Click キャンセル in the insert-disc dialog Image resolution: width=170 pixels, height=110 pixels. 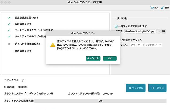(x=93, y=58)
